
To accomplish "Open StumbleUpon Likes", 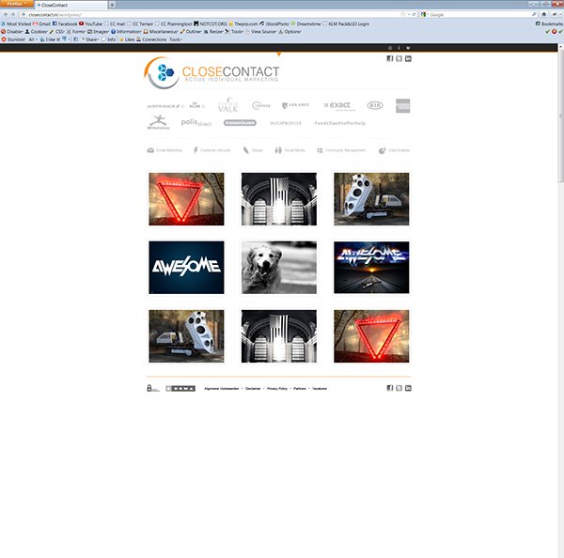I will coord(127,39).
